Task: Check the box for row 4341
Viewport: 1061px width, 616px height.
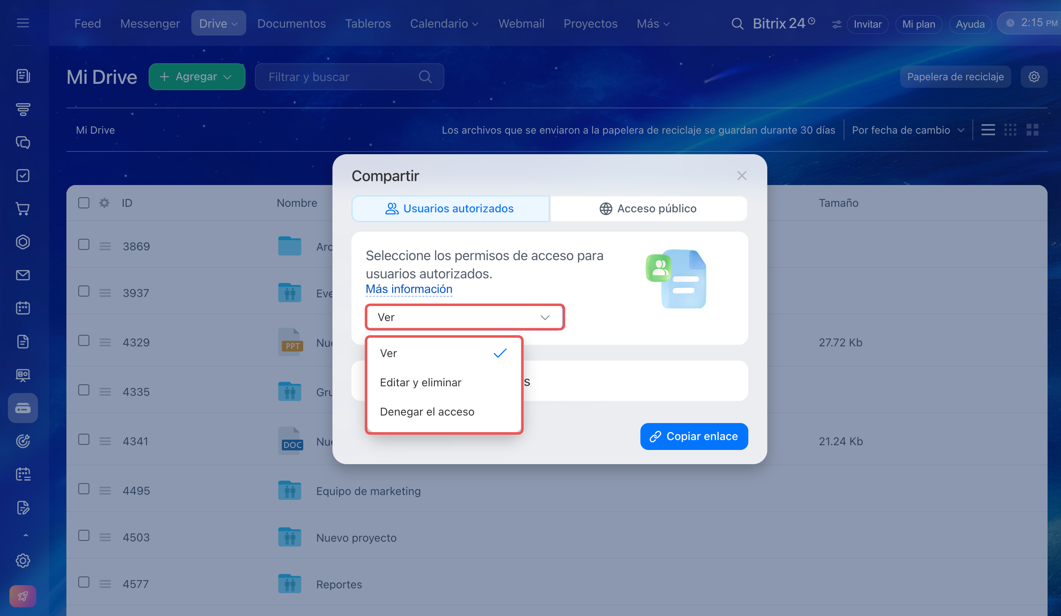Action: click(84, 440)
